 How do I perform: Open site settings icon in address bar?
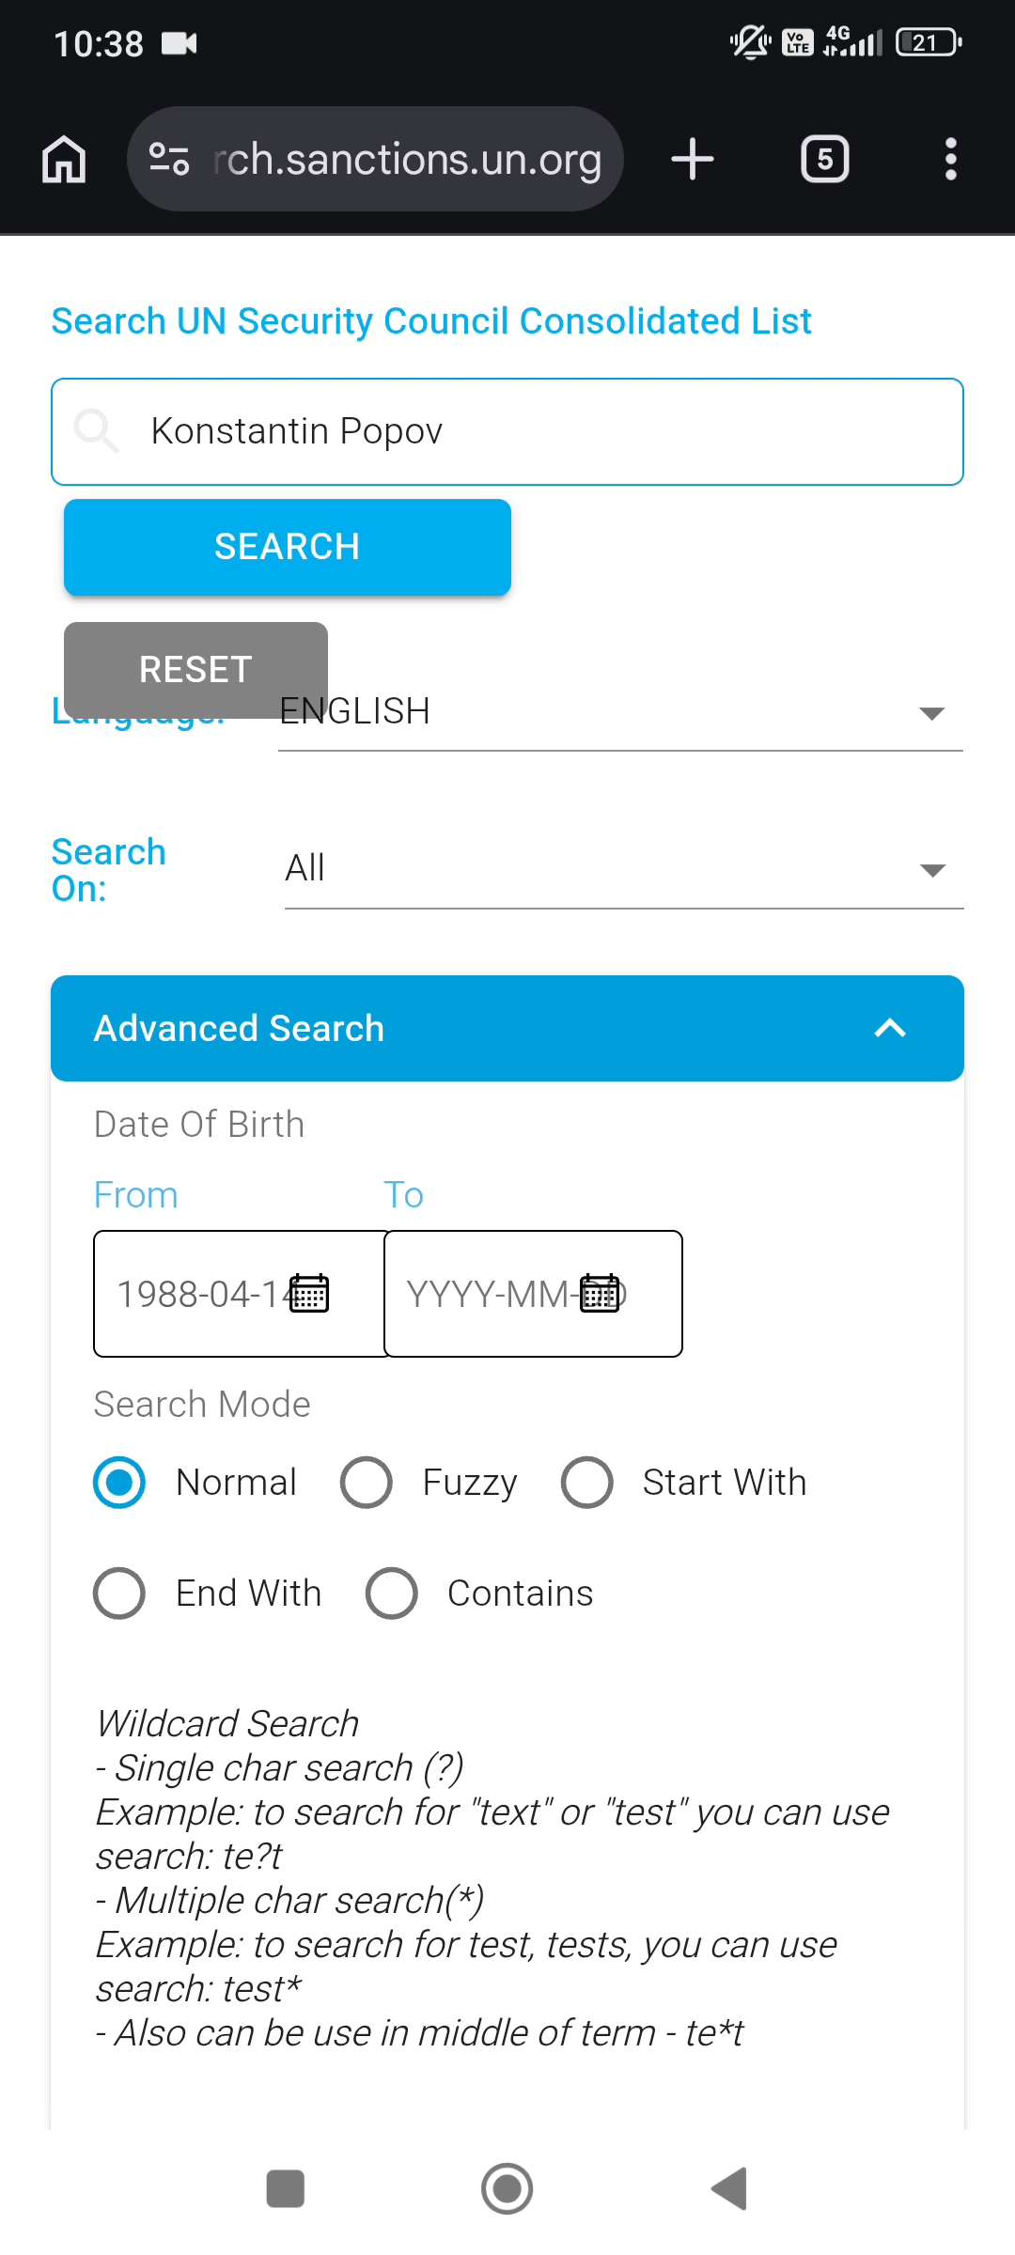(169, 160)
